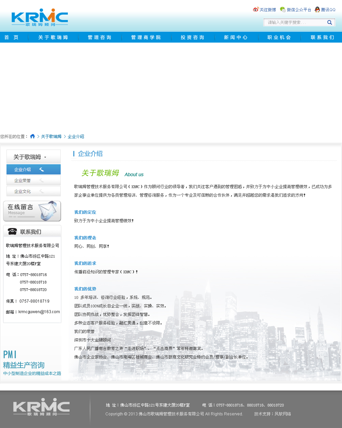Open the 新闻中心 navigation menu
The image size is (342, 428).
(236, 37)
